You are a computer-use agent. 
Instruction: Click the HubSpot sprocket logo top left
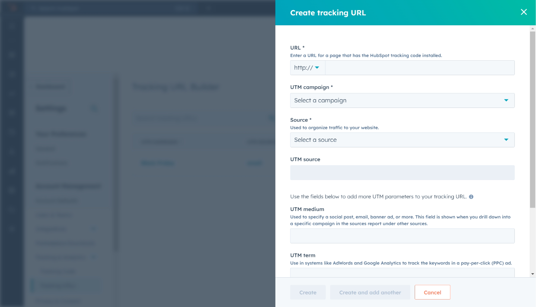pyautogui.click(x=13, y=8)
